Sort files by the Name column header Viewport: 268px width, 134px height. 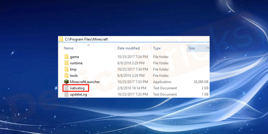(x=68, y=49)
